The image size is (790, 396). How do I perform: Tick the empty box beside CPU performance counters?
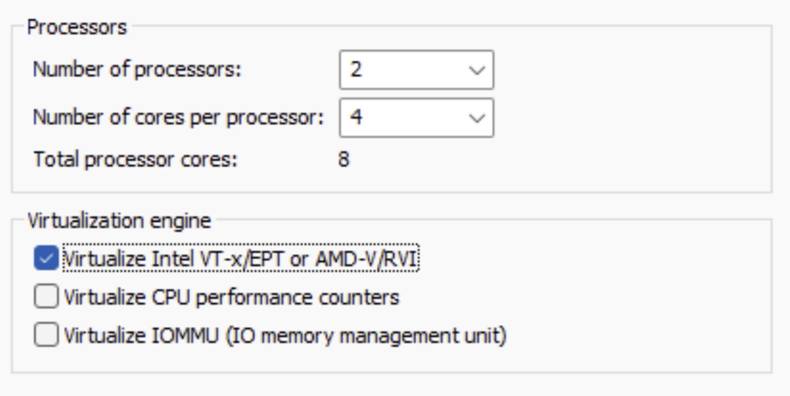coord(46,296)
